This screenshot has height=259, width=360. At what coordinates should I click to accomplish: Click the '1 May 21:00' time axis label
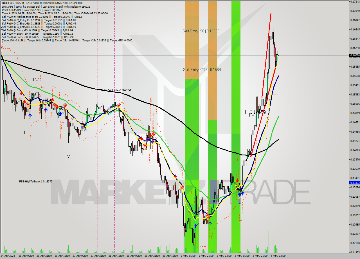(x=206, y=256)
